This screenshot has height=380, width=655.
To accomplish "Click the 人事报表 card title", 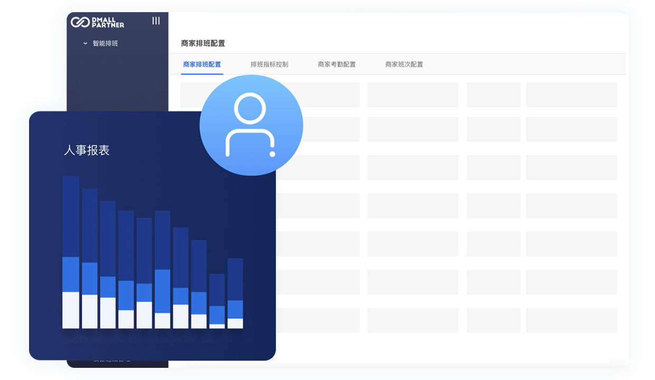I will pyautogui.click(x=87, y=150).
